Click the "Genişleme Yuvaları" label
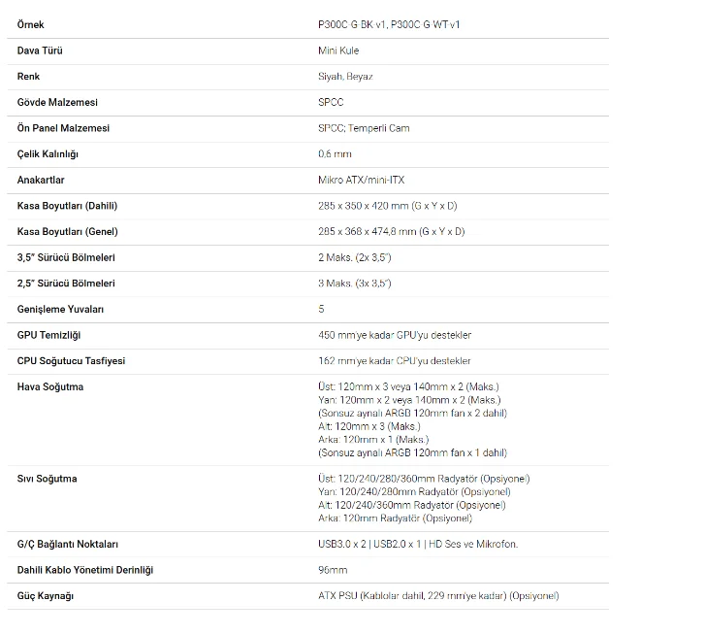705x635 pixels. 60,309
